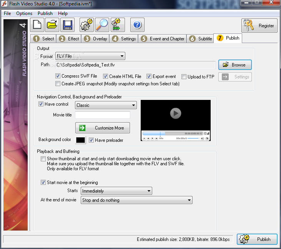Viewport: 281px width, 249px height.
Task: Switch to the Effect tab
Action: tap(69, 39)
